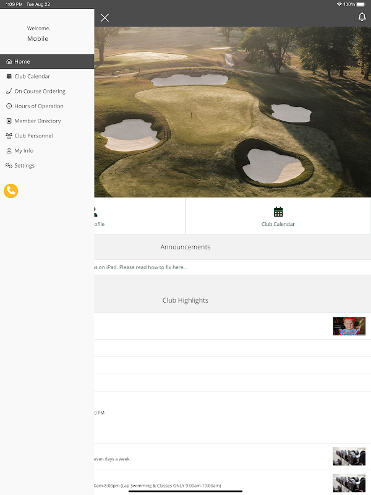Select Home icon in side menu
This screenshot has width=371, height=495.
[9, 61]
